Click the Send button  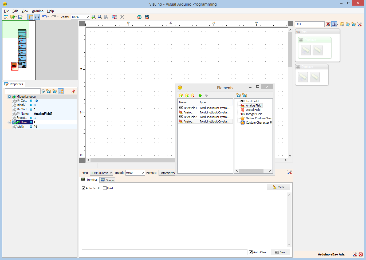pyautogui.click(x=280, y=252)
